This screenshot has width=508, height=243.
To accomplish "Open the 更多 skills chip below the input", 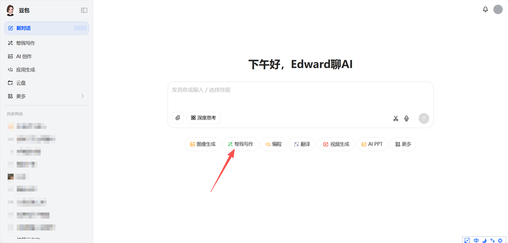I will coord(403,144).
